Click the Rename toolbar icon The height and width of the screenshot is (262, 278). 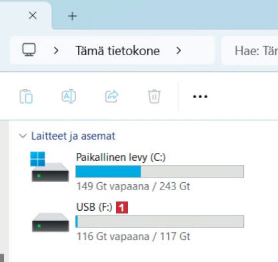click(x=69, y=96)
